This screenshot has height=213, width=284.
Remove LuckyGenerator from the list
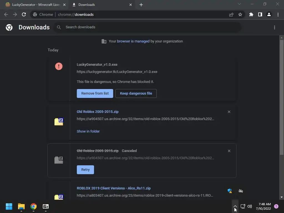[x=95, y=93]
